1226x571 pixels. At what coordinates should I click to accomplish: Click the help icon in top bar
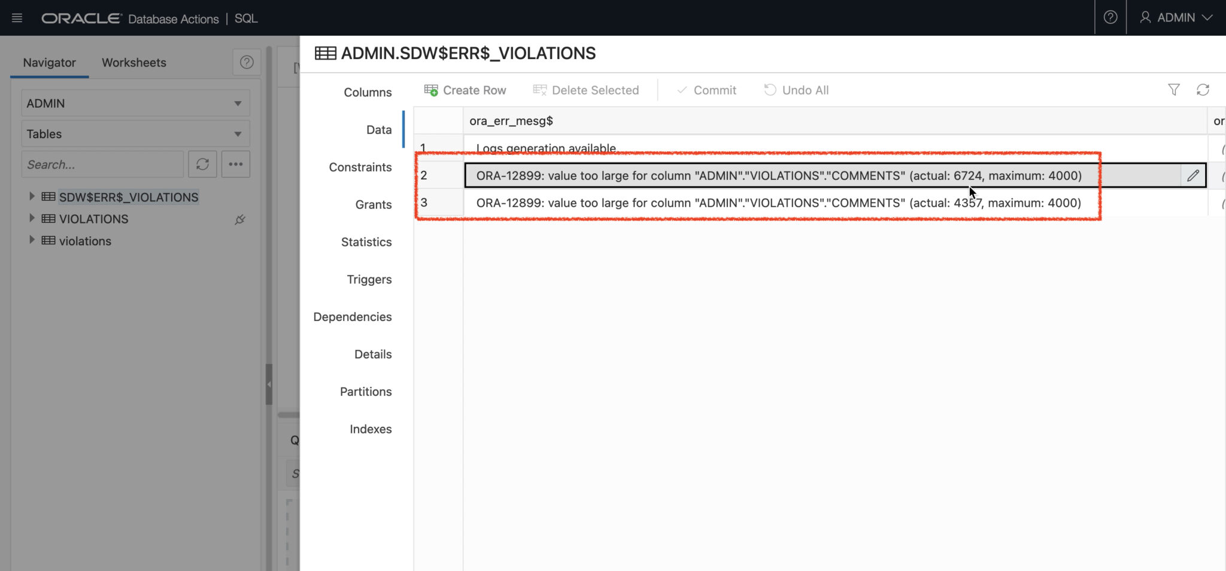1110,17
